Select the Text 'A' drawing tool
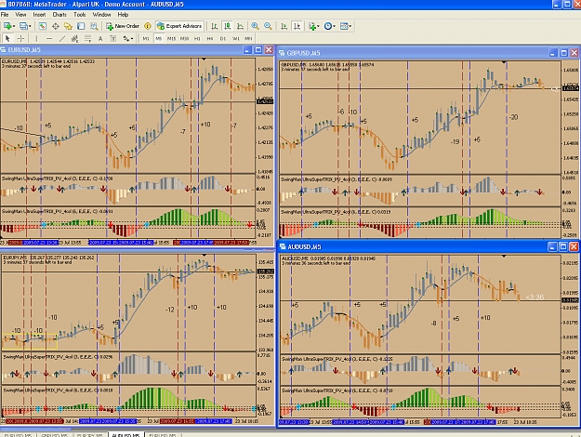 (100, 38)
